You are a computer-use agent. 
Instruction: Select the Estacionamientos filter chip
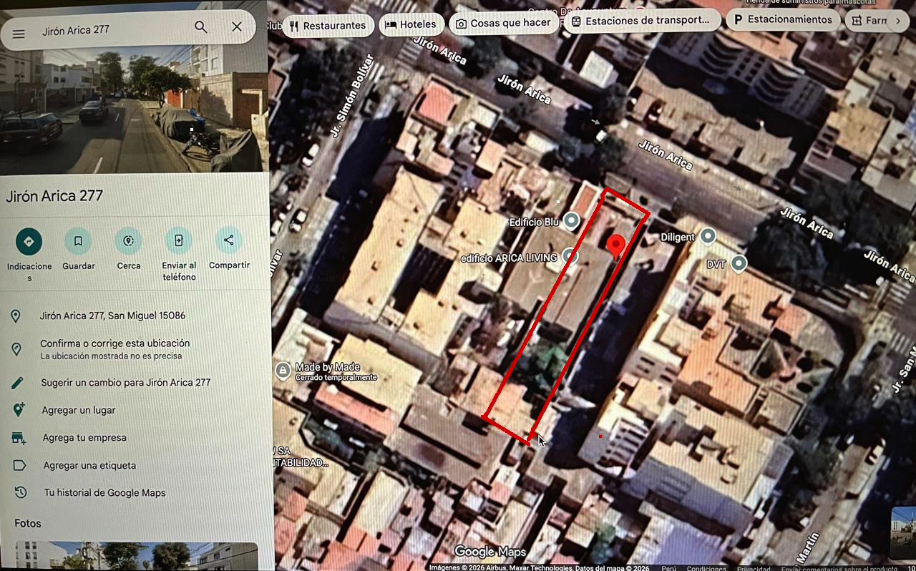(x=783, y=19)
